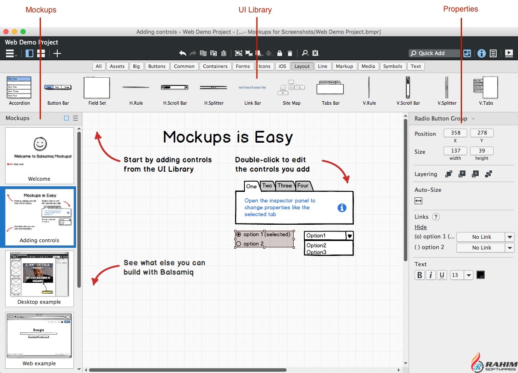The image size is (518, 373).
Task: Click the lock icon in toolbar
Action: 280,53
